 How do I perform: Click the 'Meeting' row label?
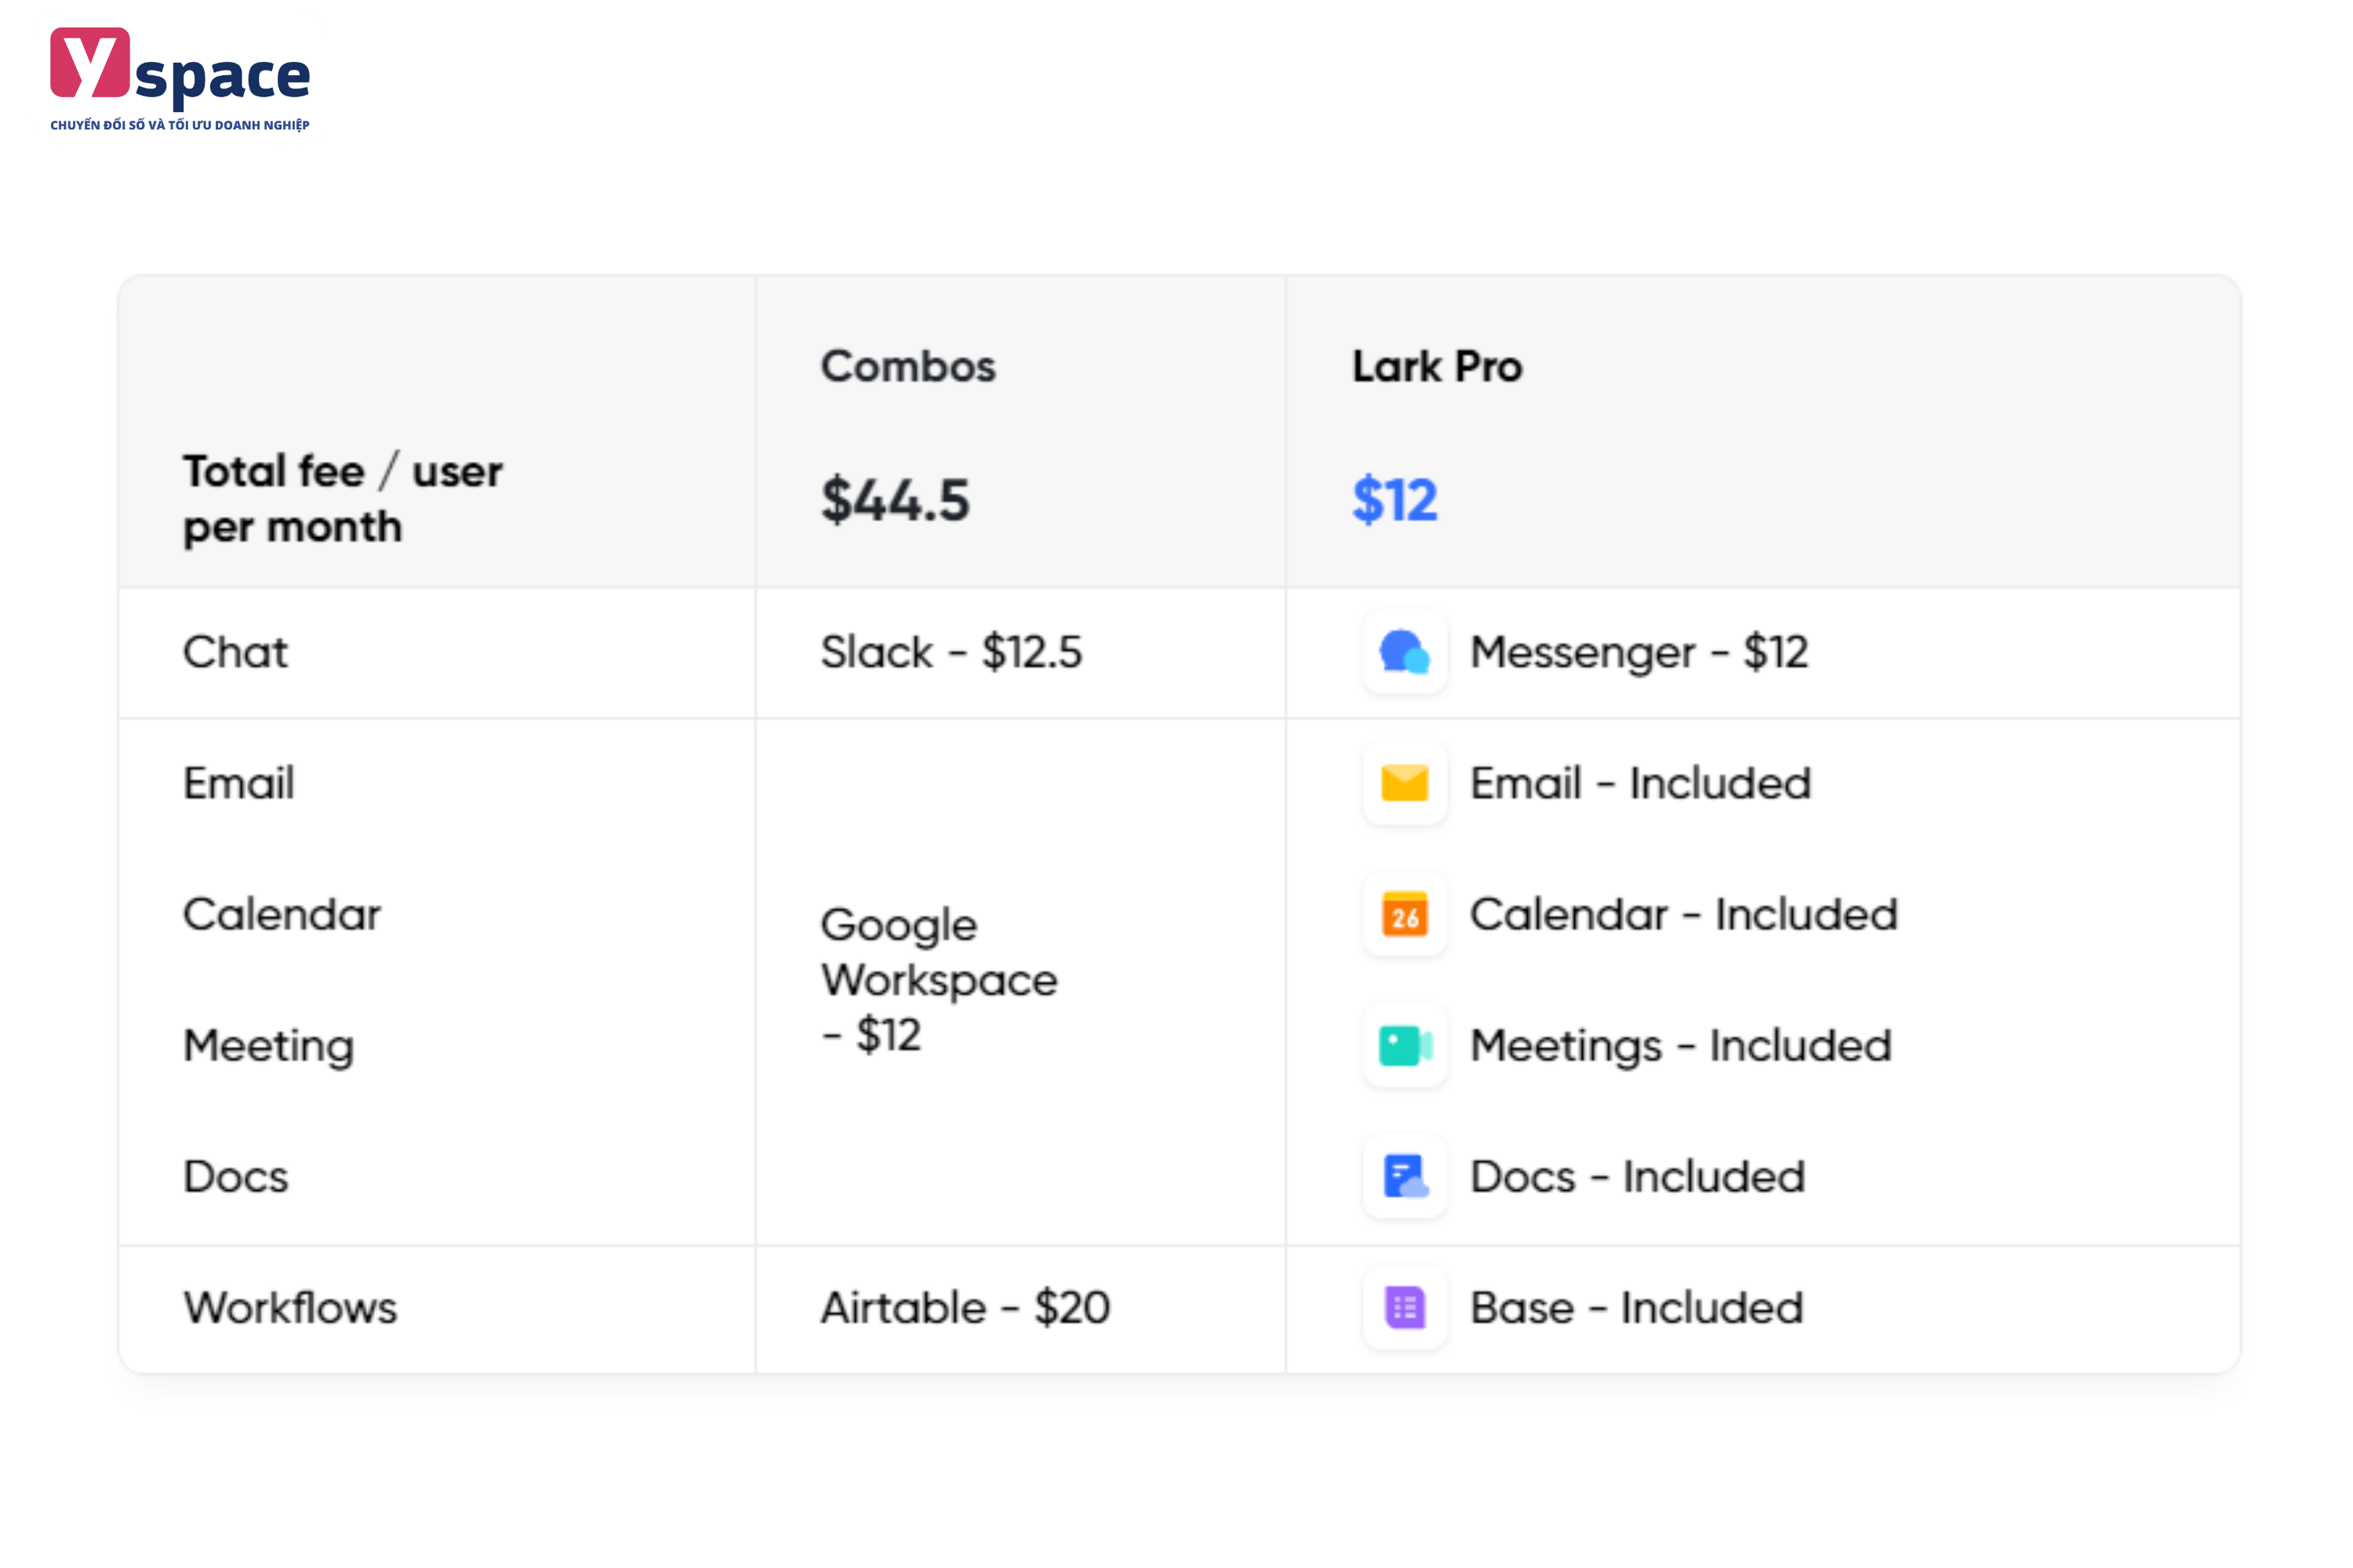(x=268, y=1047)
